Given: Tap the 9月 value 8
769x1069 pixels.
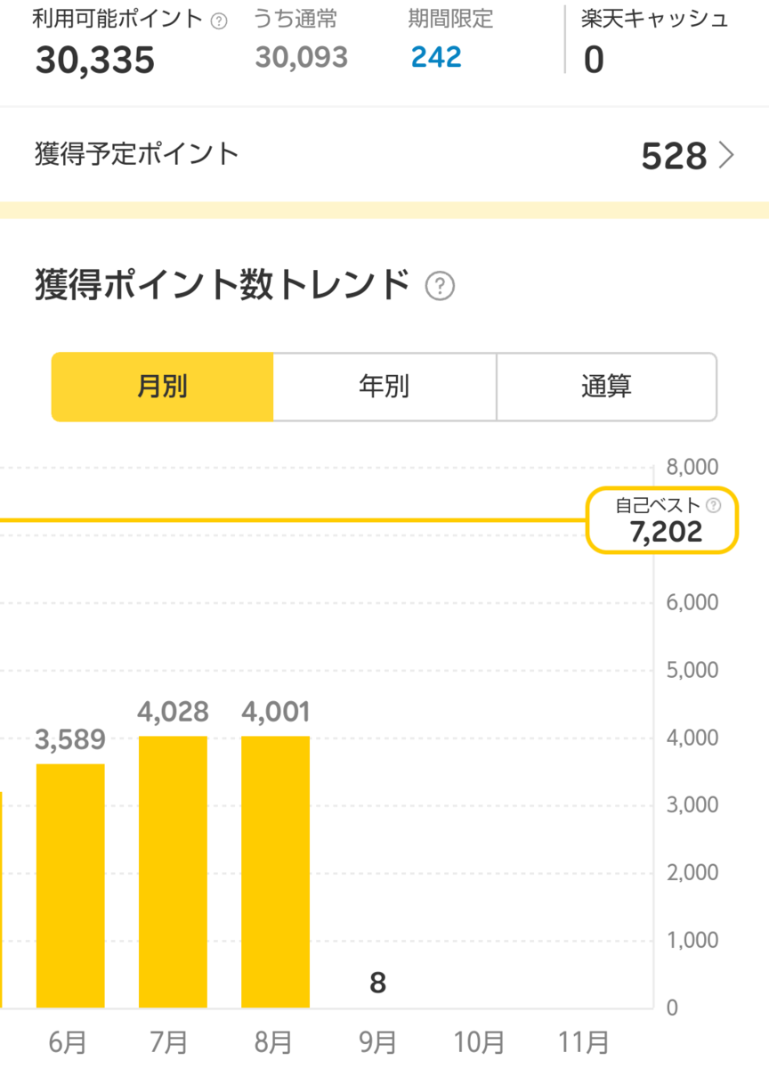Looking at the screenshot, I should tap(377, 983).
